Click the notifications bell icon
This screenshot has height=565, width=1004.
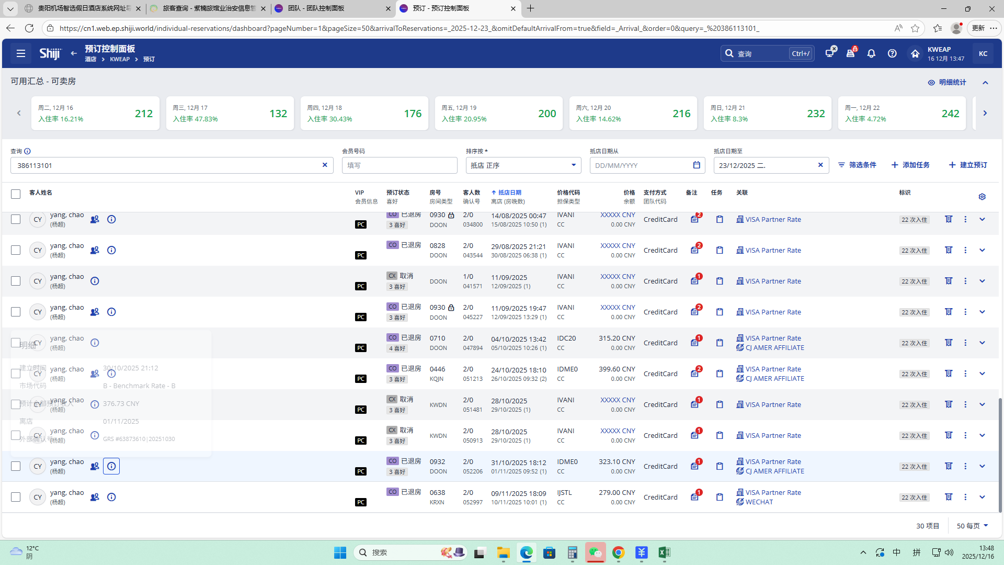871,53
